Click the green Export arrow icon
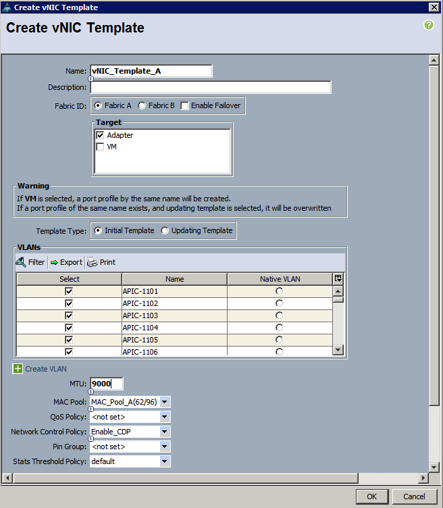Screen dimensions: 443x508 click(54, 262)
